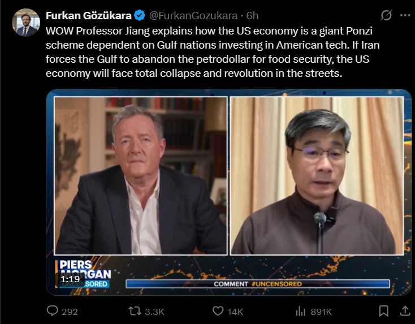Click the Grok explain circle-slash icon
The width and height of the screenshot is (415, 324).
386,15
